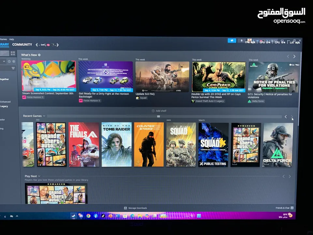This screenshot has width=313, height=235.
Task: Select Grand Theft Auto V cover under July
Action: 51,145
